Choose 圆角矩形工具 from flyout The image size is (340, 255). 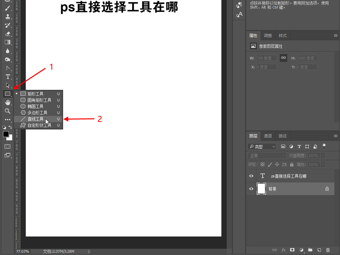pyautogui.click(x=38, y=100)
